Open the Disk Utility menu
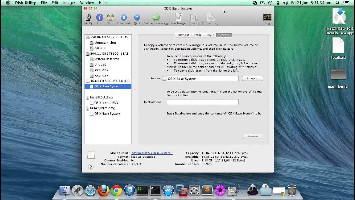This screenshot has width=355, height=200. click(x=25, y=3)
